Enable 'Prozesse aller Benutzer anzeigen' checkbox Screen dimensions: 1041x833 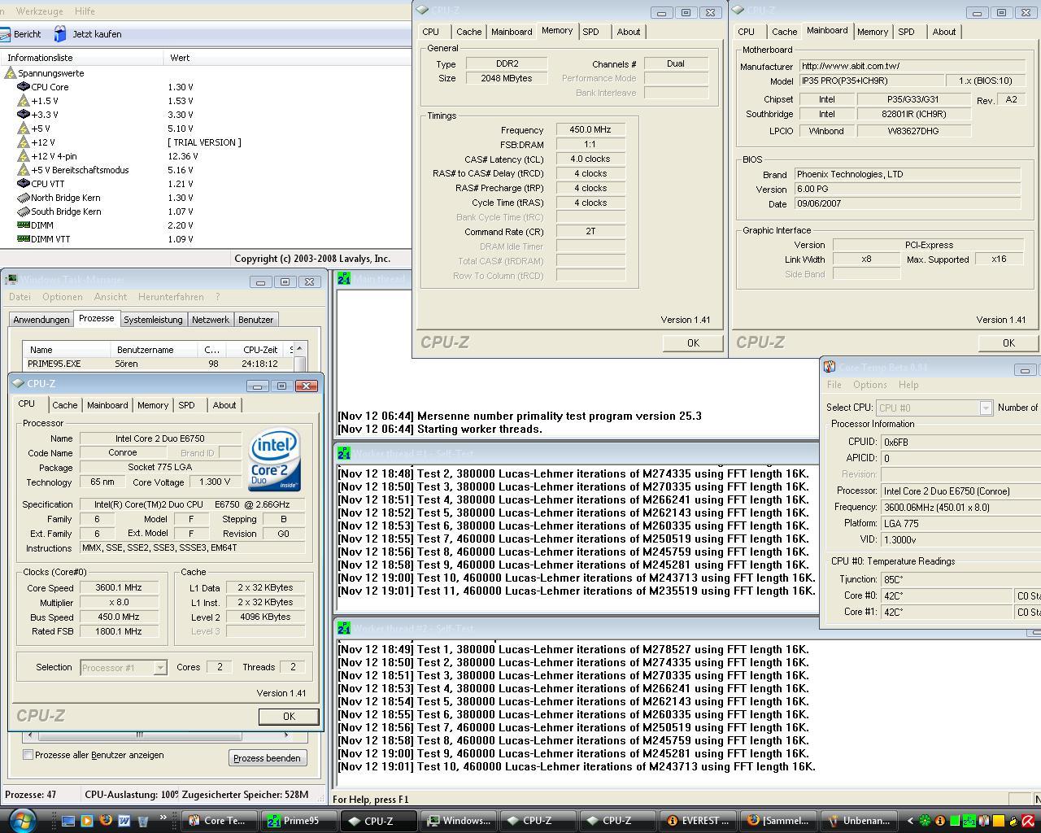coord(28,755)
